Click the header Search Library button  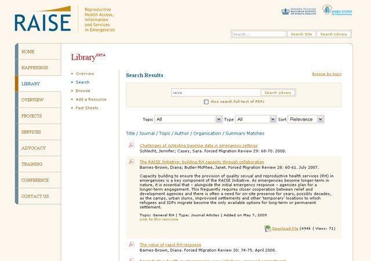click(x=333, y=34)
